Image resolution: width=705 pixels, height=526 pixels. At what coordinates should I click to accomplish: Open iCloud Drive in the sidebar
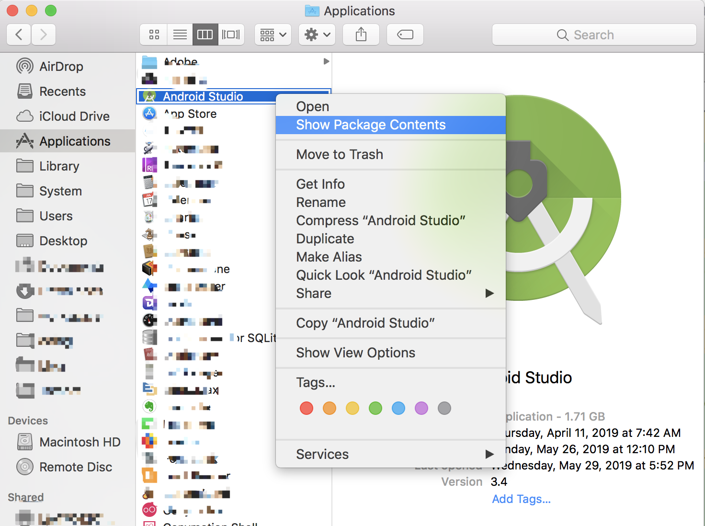[68, 116]
